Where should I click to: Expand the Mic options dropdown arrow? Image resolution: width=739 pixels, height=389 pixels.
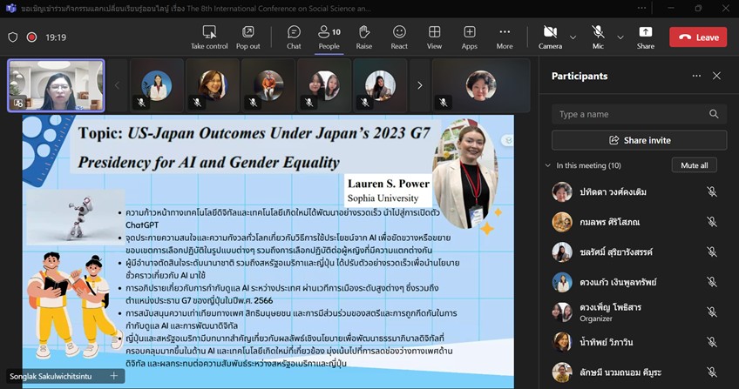coord(620,37)
